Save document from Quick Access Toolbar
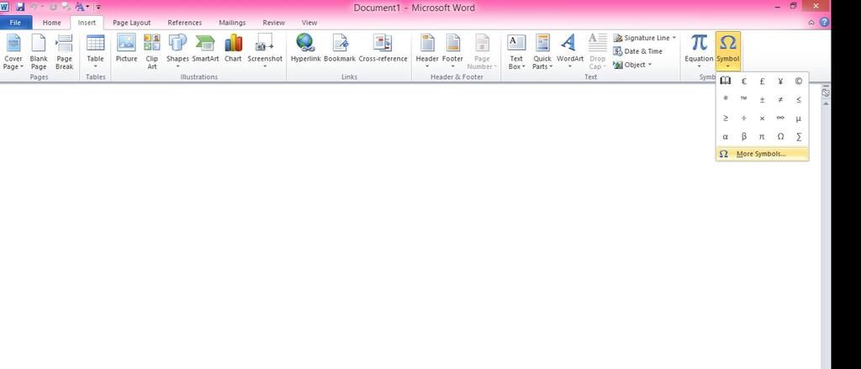861x369 pixels. [20, 7]
